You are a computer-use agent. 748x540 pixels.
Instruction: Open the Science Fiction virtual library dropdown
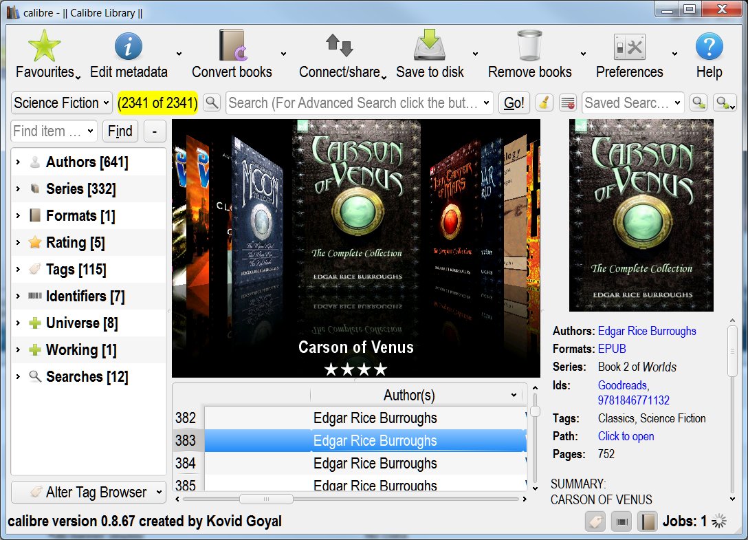pyautogui.click(x=62, y=102)
